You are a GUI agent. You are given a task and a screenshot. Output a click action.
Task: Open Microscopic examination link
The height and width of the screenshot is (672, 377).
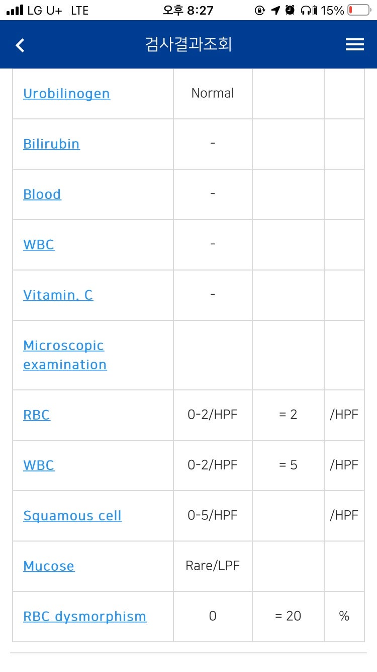(x=65, y=355)
